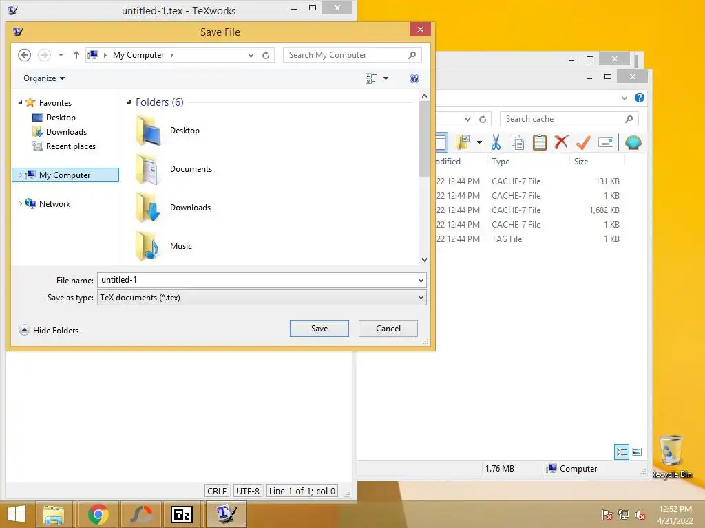Click the Line 1 of 1 position indicator
This screenshot has height=528, width=705.
(302, 491)
